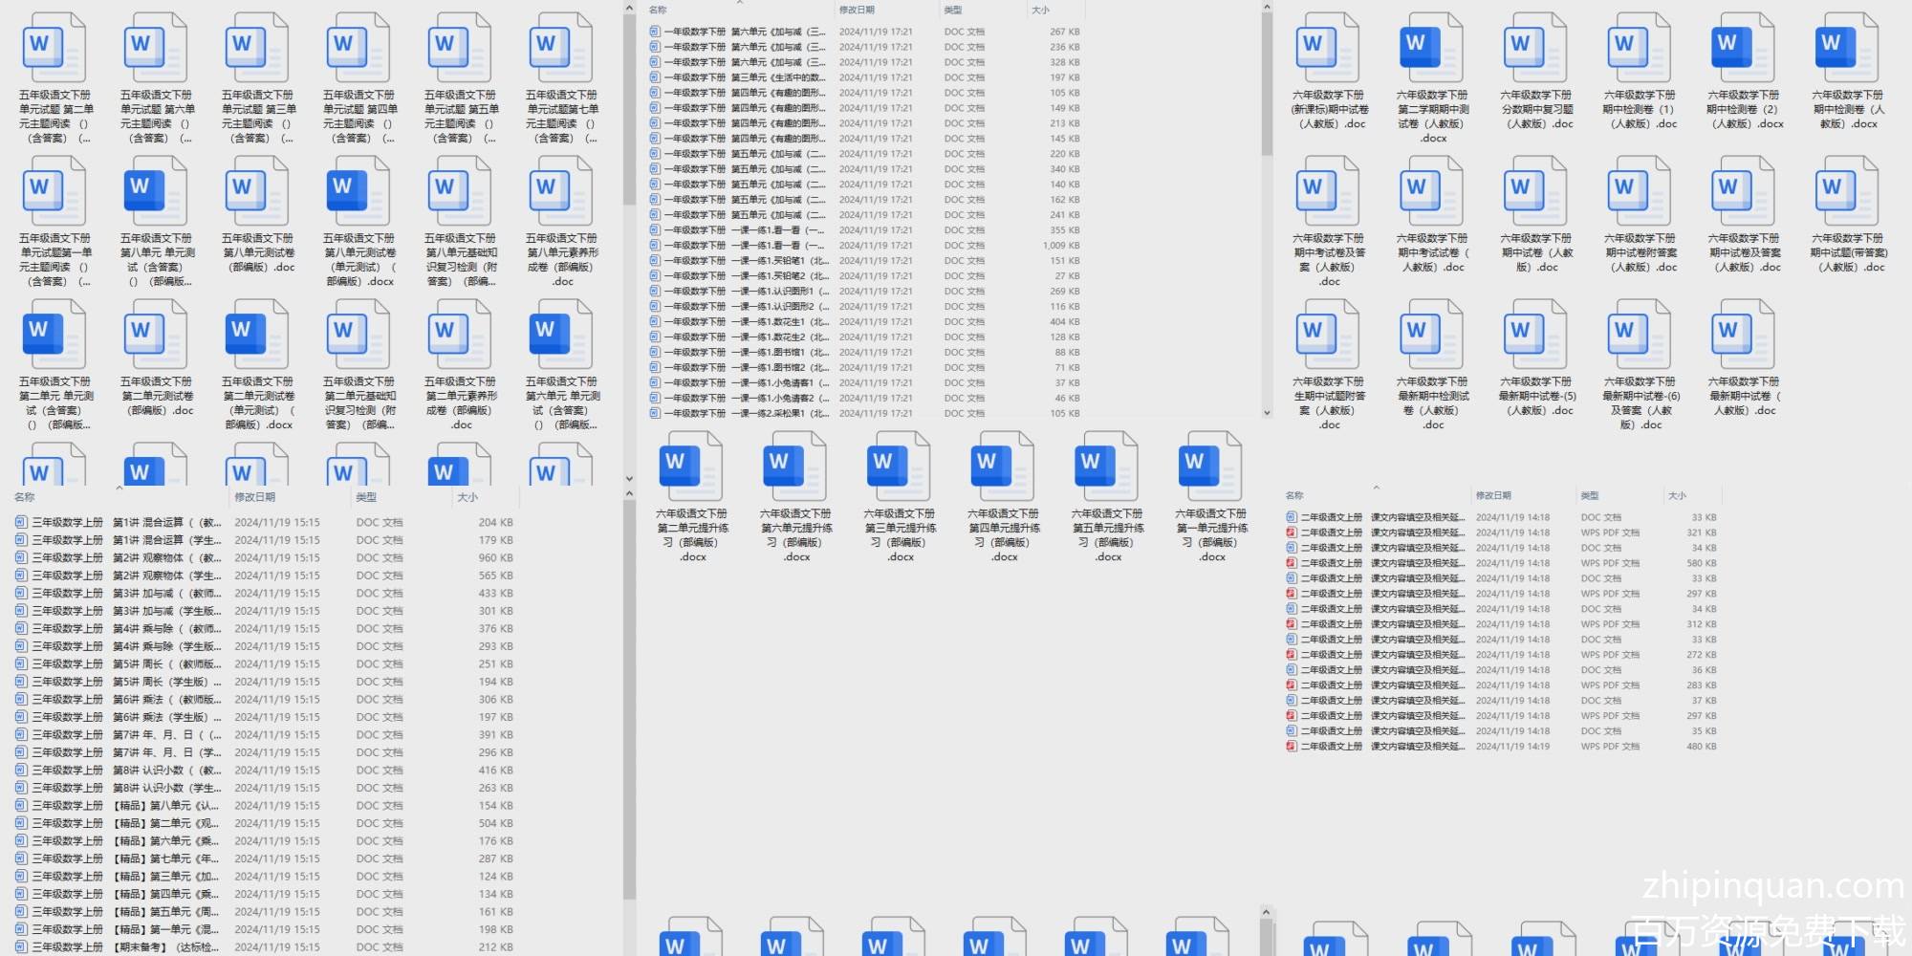Image resolution: width=1912 pixels, height=956 pixels.
Task: Select 五年级语文下册 第二单元基础知识复习检测 icon
Action: tap(358, 335)
